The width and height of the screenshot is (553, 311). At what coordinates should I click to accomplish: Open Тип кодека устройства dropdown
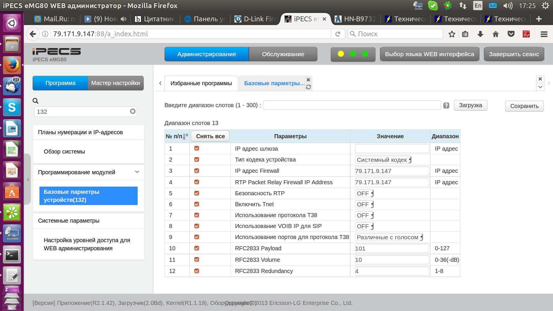pyautogui.click(x=383, y=160)
